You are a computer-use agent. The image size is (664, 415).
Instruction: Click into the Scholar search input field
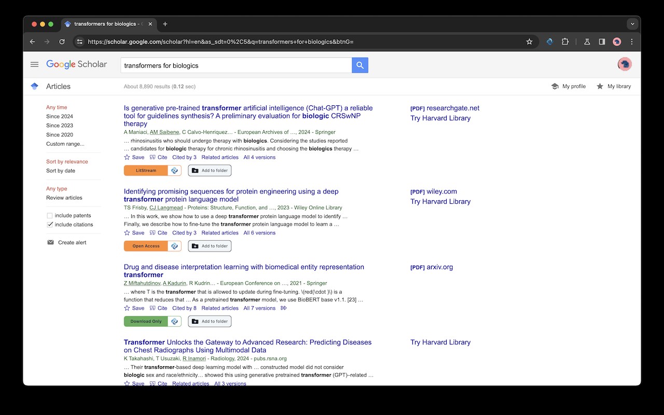[236, 65]
